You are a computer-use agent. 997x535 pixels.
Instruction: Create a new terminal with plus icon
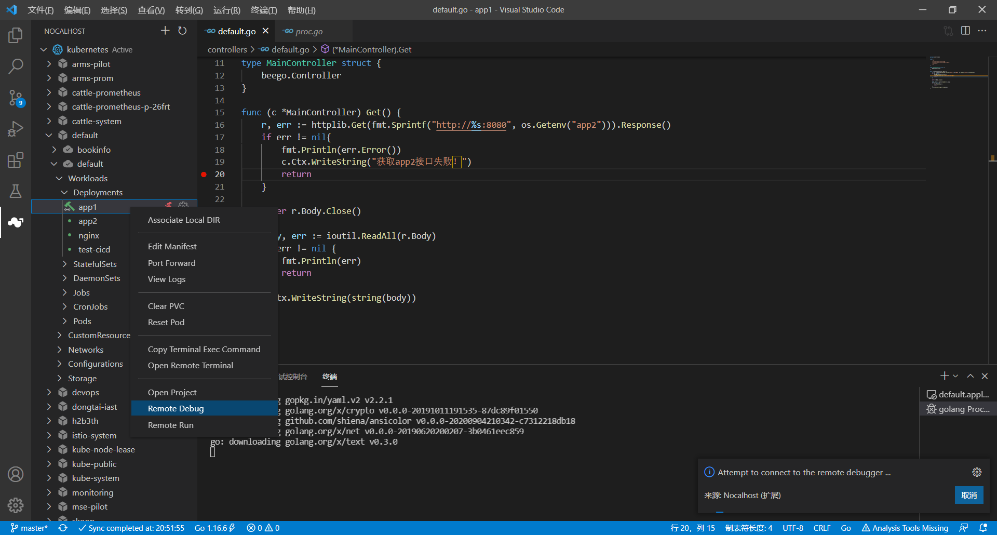pos(944,376)
